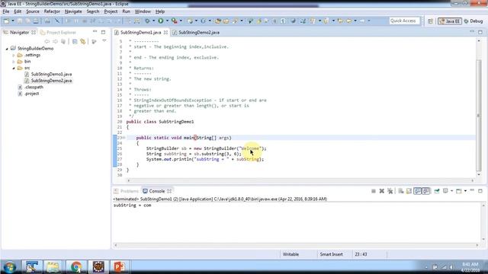The height and width of the screenshot is (274, 488).
Task: Toggle Show Console When Standard Error Changes
Action: tap(426, 191)
